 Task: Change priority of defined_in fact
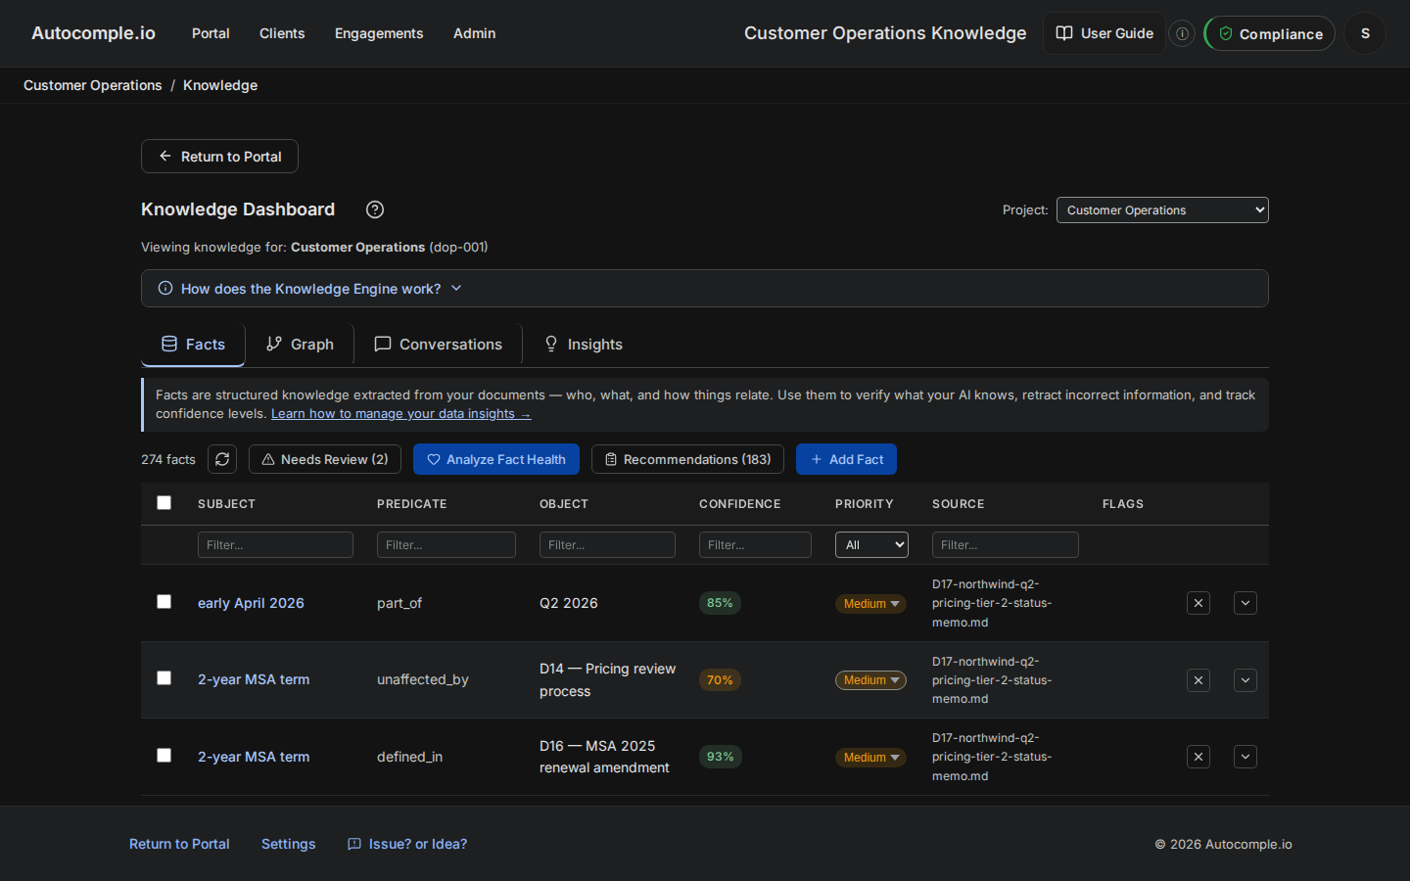point(870,758)
